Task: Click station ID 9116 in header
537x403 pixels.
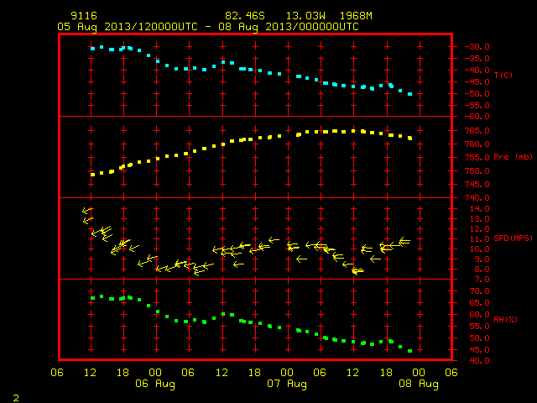Action: point(84,16)
